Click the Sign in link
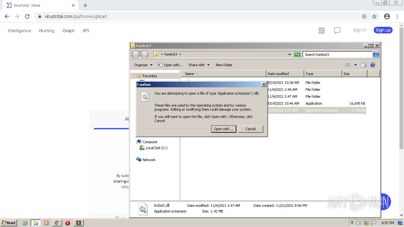404x227 pixels. point(359,30)
